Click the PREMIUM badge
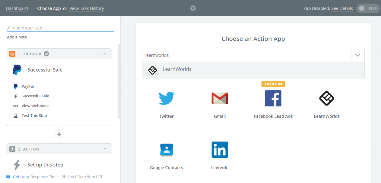 pos(273,84)
